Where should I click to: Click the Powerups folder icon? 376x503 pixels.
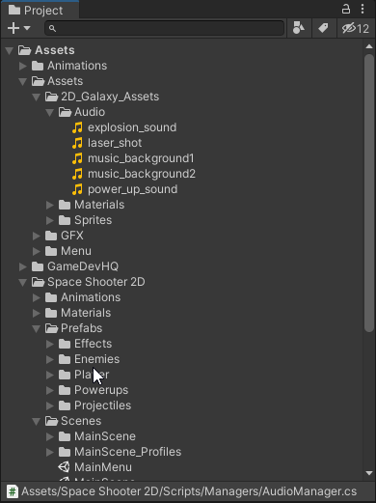tap(65, 390)
